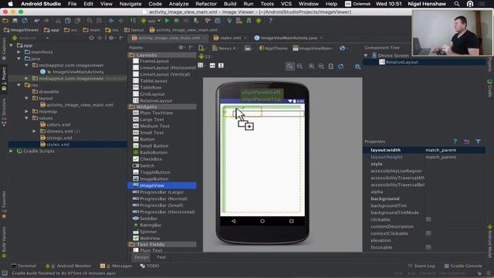
Task: Click the Zoom to Fit icon in designer
Action: (x=289, y=66)
